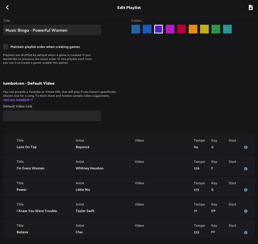Select the teal colour swatch
The image size is (258, 244).
pyautogui.click(x=227, y=29)
